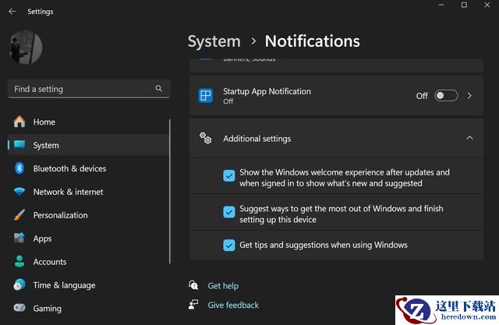Screen dimensions: 499x325
Task: Click the Time & language globe icon
Action: click(19, 284)
